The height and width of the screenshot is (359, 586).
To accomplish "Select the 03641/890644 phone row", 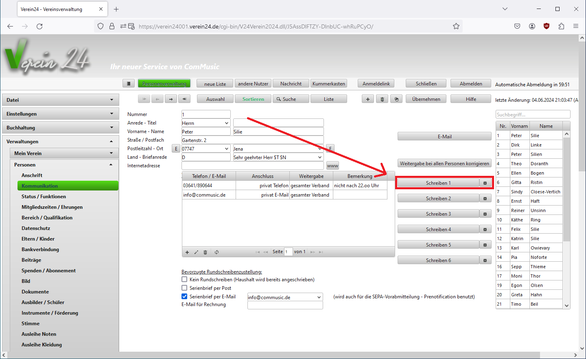I will pos(284,186).
